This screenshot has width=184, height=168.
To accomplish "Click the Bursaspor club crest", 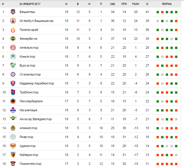I will 13,66.
